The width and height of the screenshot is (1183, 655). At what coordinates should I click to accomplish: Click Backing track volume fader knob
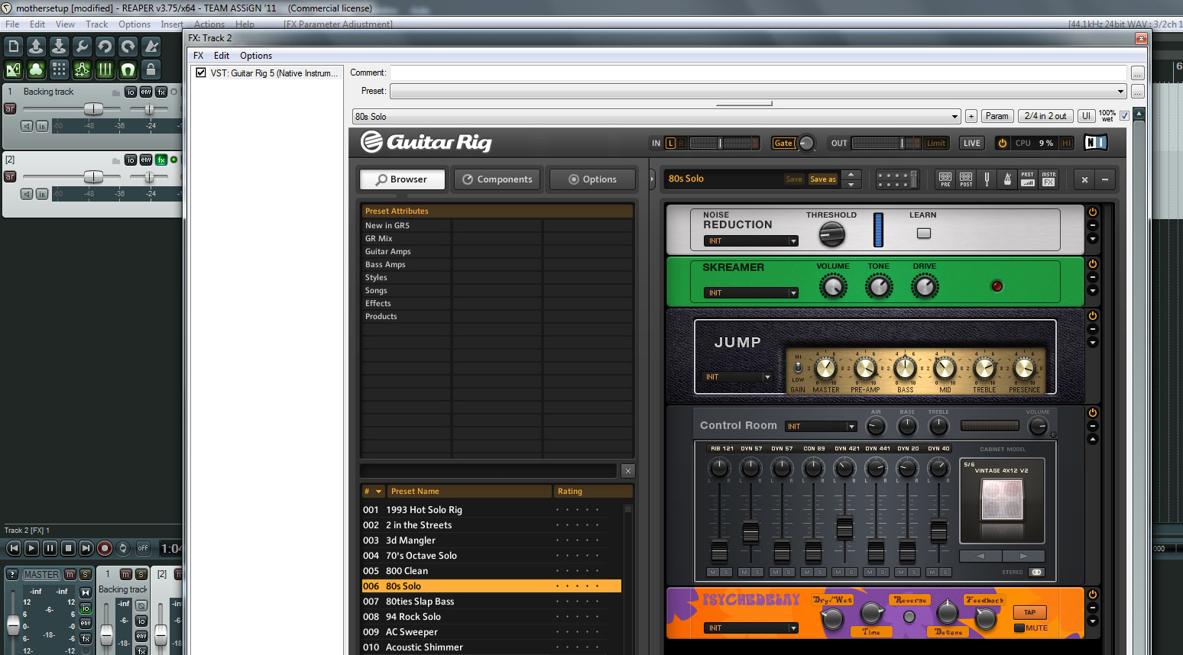click(93, 109)
